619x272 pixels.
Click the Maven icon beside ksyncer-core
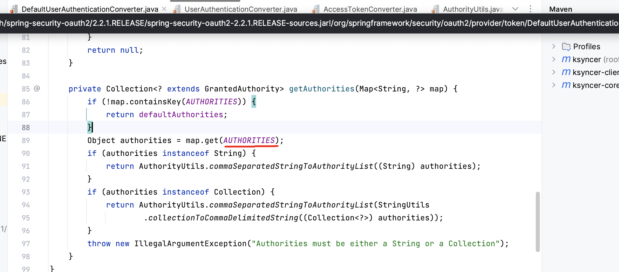[566, 85]
